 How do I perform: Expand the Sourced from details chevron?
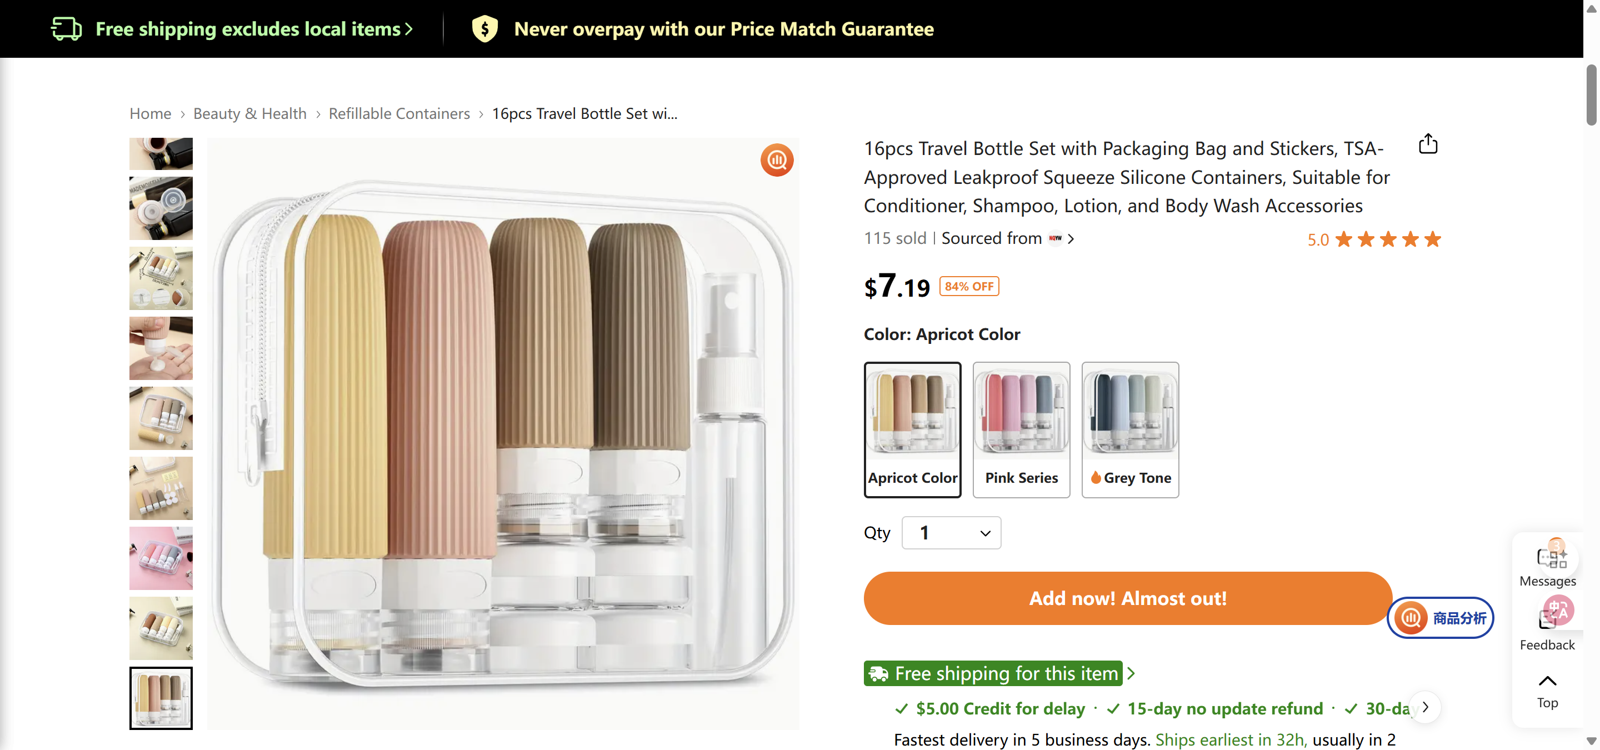[x=1071, y=238]
